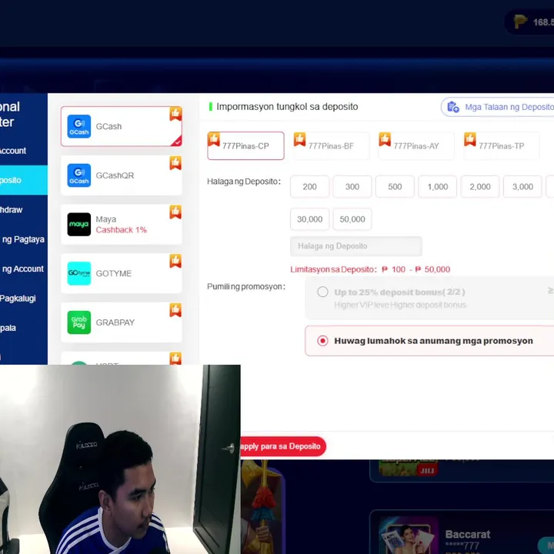Choose the GCashQR payment option
The height and width of the screenshot is (554, 554).
[x=122, y=175]
